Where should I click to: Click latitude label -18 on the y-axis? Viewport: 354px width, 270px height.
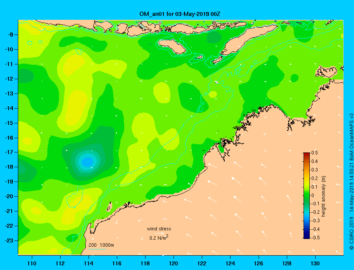point(9,167)
